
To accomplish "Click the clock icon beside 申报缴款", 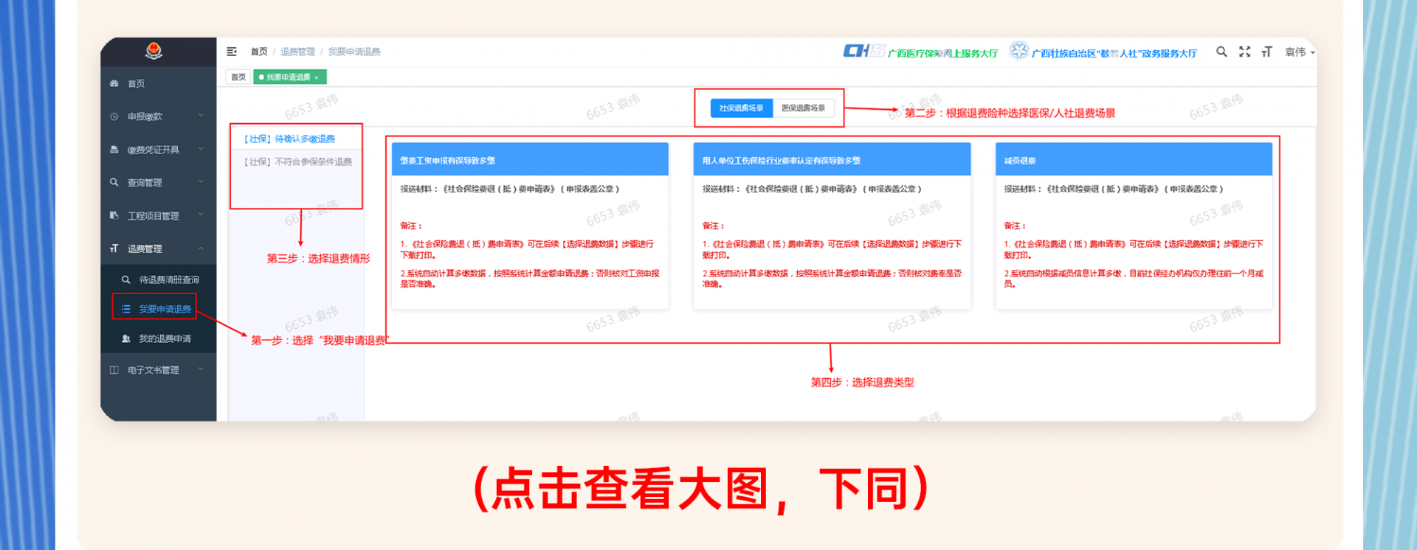I will point(114,116).
